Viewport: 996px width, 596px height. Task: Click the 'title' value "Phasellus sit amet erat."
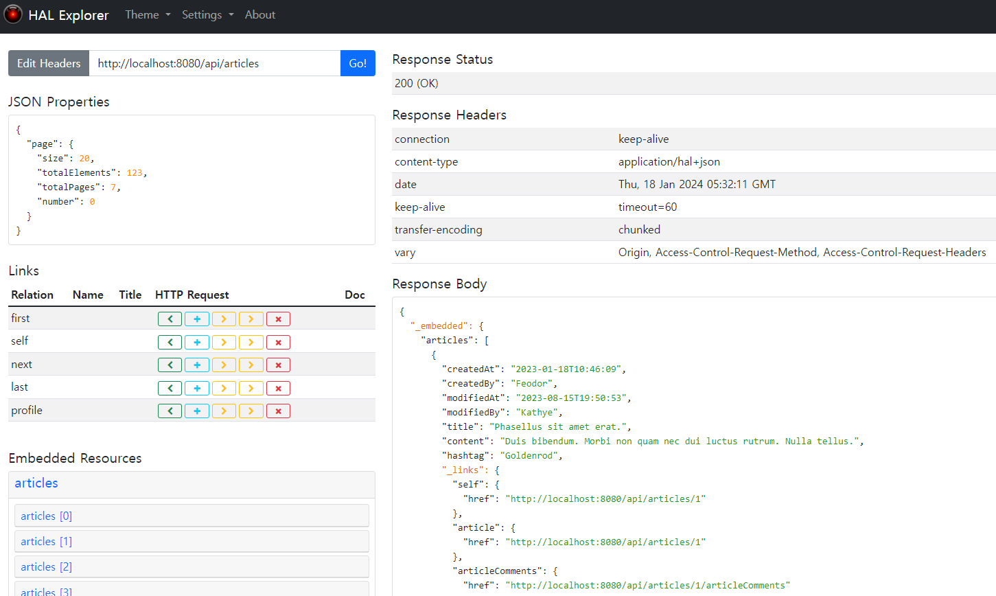557,426
